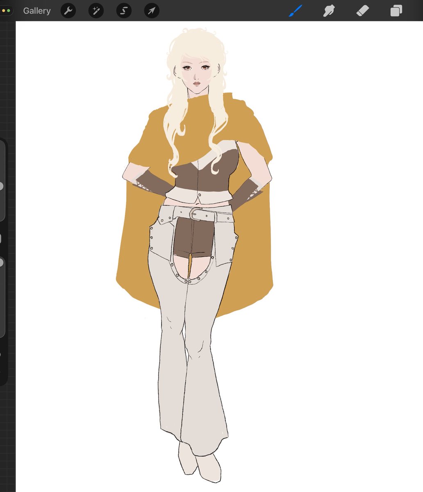Return to the Gallery
This screenshot has height=492, width=423.
tap(37, 11)
